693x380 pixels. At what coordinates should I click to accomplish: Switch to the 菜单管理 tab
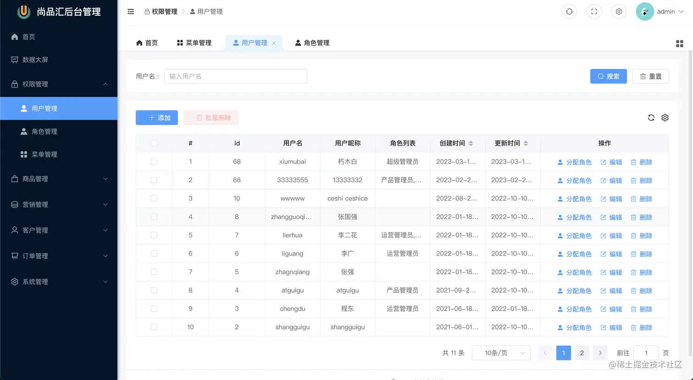pyautogui.click(x=194, y=43)
